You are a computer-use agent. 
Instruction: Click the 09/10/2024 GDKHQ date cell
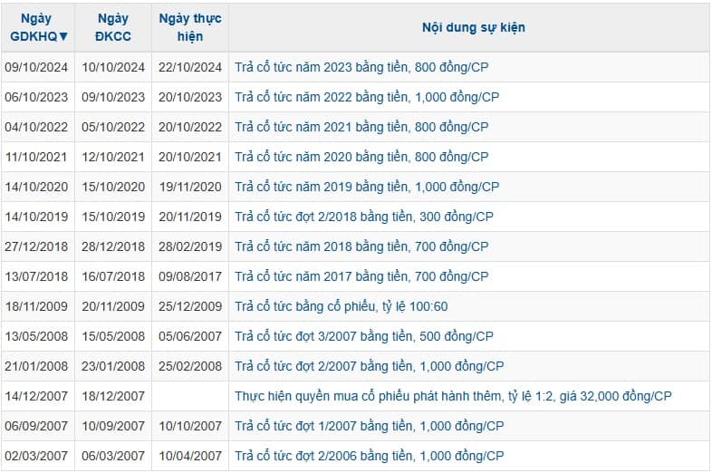point(36,67)
